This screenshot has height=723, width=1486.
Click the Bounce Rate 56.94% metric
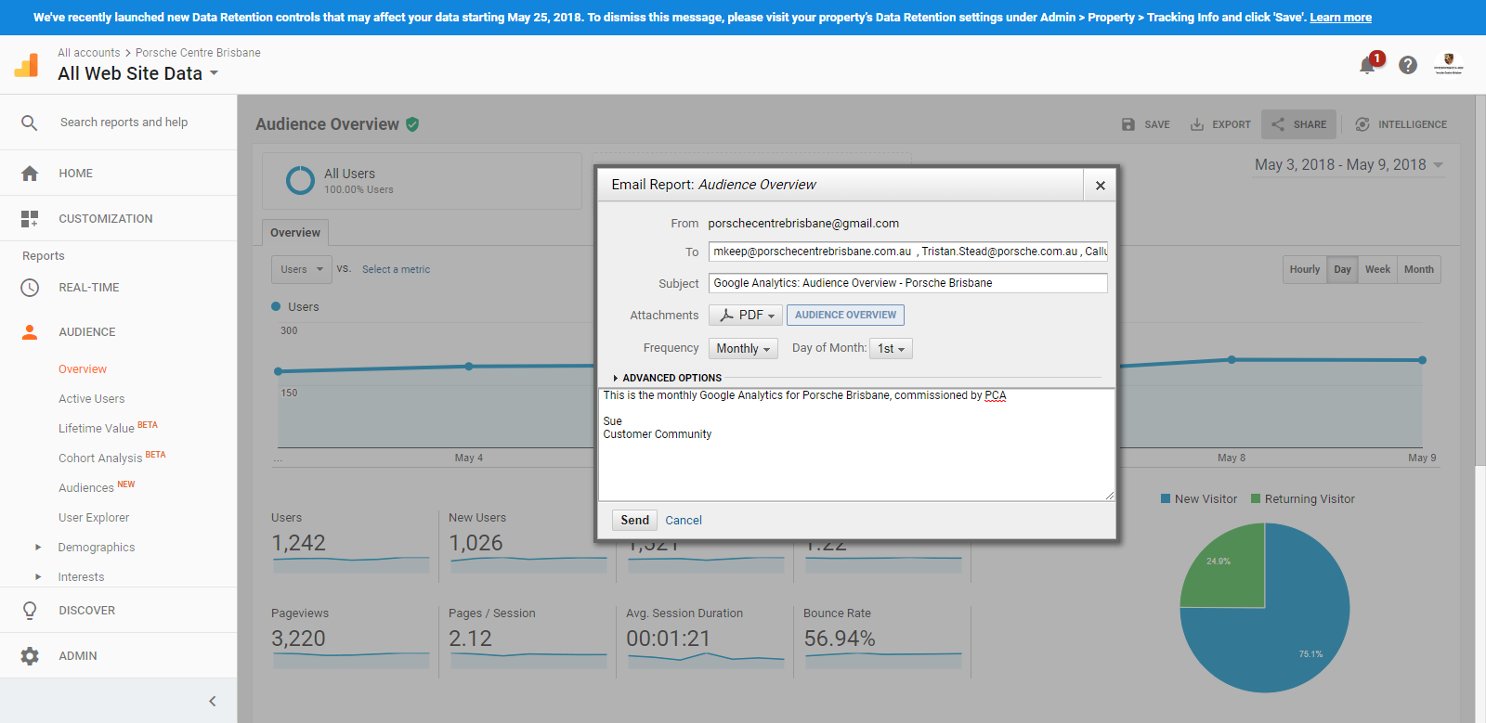tap(883, 638)
